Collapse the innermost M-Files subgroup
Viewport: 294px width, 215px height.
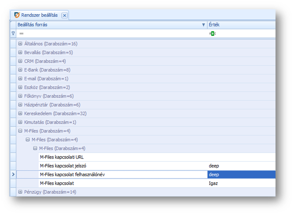tap(36, 148)
